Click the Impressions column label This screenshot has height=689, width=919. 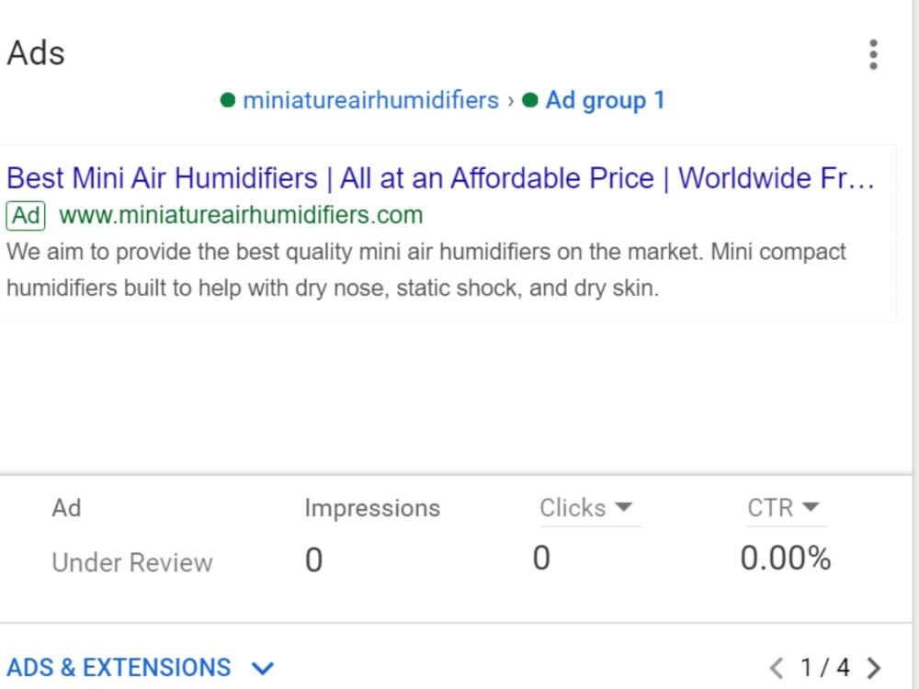pos(372,508)
